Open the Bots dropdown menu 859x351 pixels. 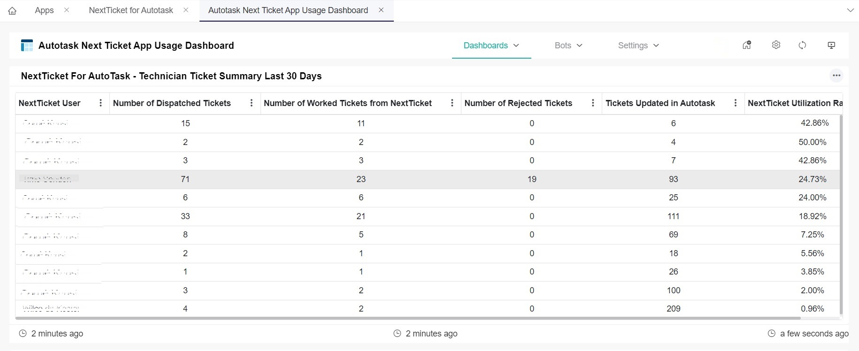coord(568,46)
